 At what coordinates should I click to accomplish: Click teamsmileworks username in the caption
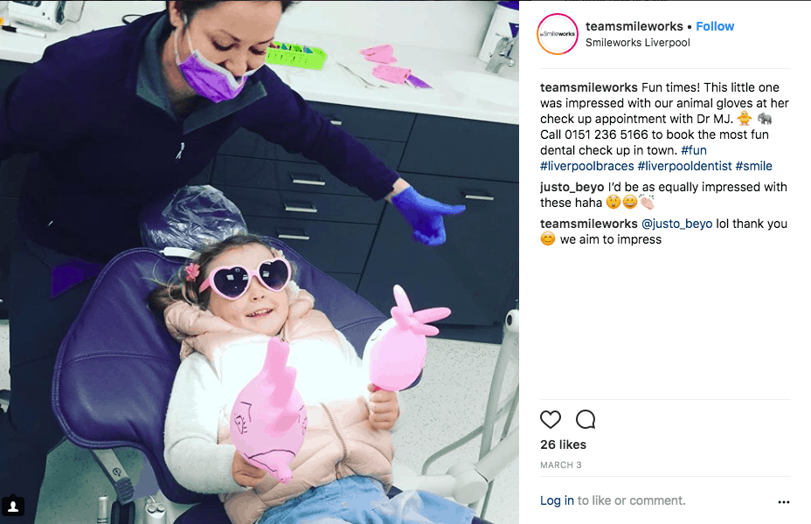pos(589,87)
